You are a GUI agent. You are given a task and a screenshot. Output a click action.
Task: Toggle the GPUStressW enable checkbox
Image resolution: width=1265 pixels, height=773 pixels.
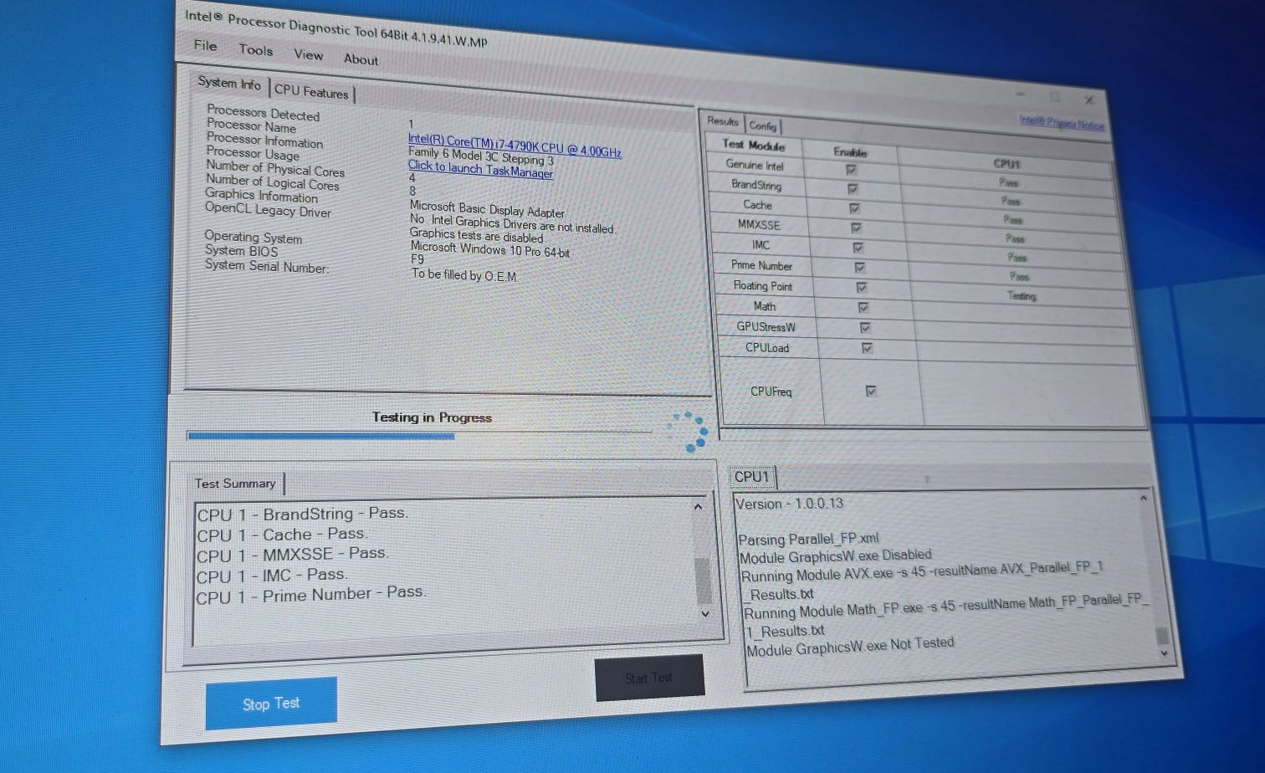coord(865,328)
